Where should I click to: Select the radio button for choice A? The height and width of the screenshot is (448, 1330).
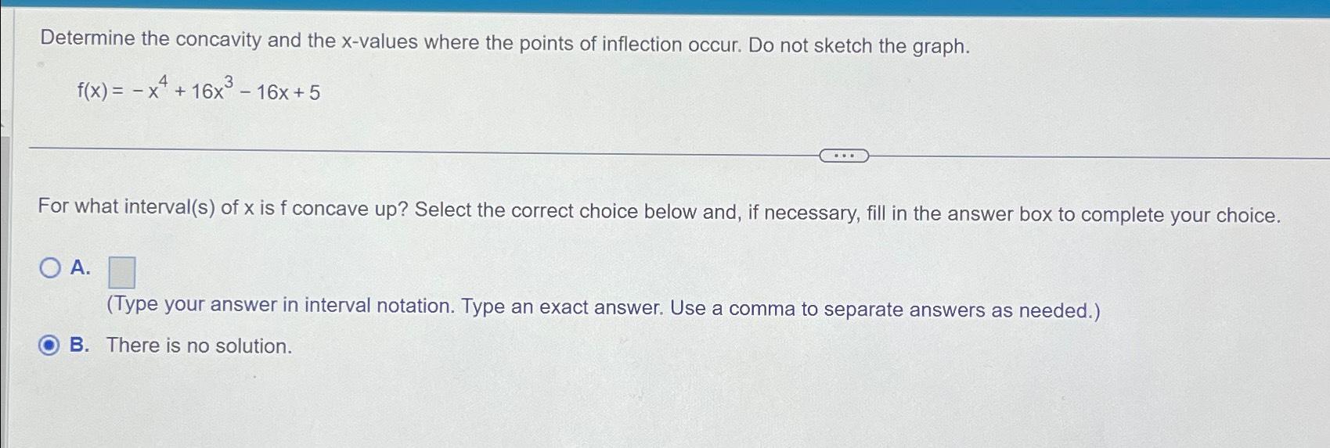[x=50, y=268]
